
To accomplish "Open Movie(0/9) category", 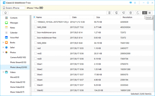I will (15, 77).
